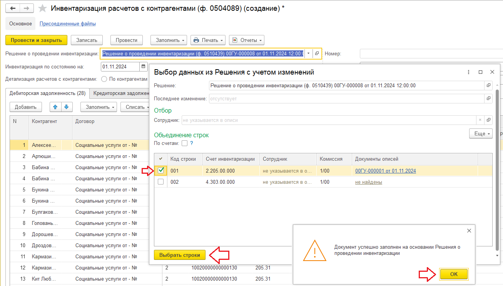Open Сотрудник field link icon
Image resolution: width=503 pixels, height=286 pixels.
488,120
